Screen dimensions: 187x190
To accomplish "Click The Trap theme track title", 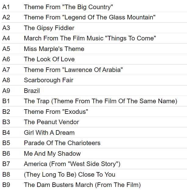I will tap(101, 101).
